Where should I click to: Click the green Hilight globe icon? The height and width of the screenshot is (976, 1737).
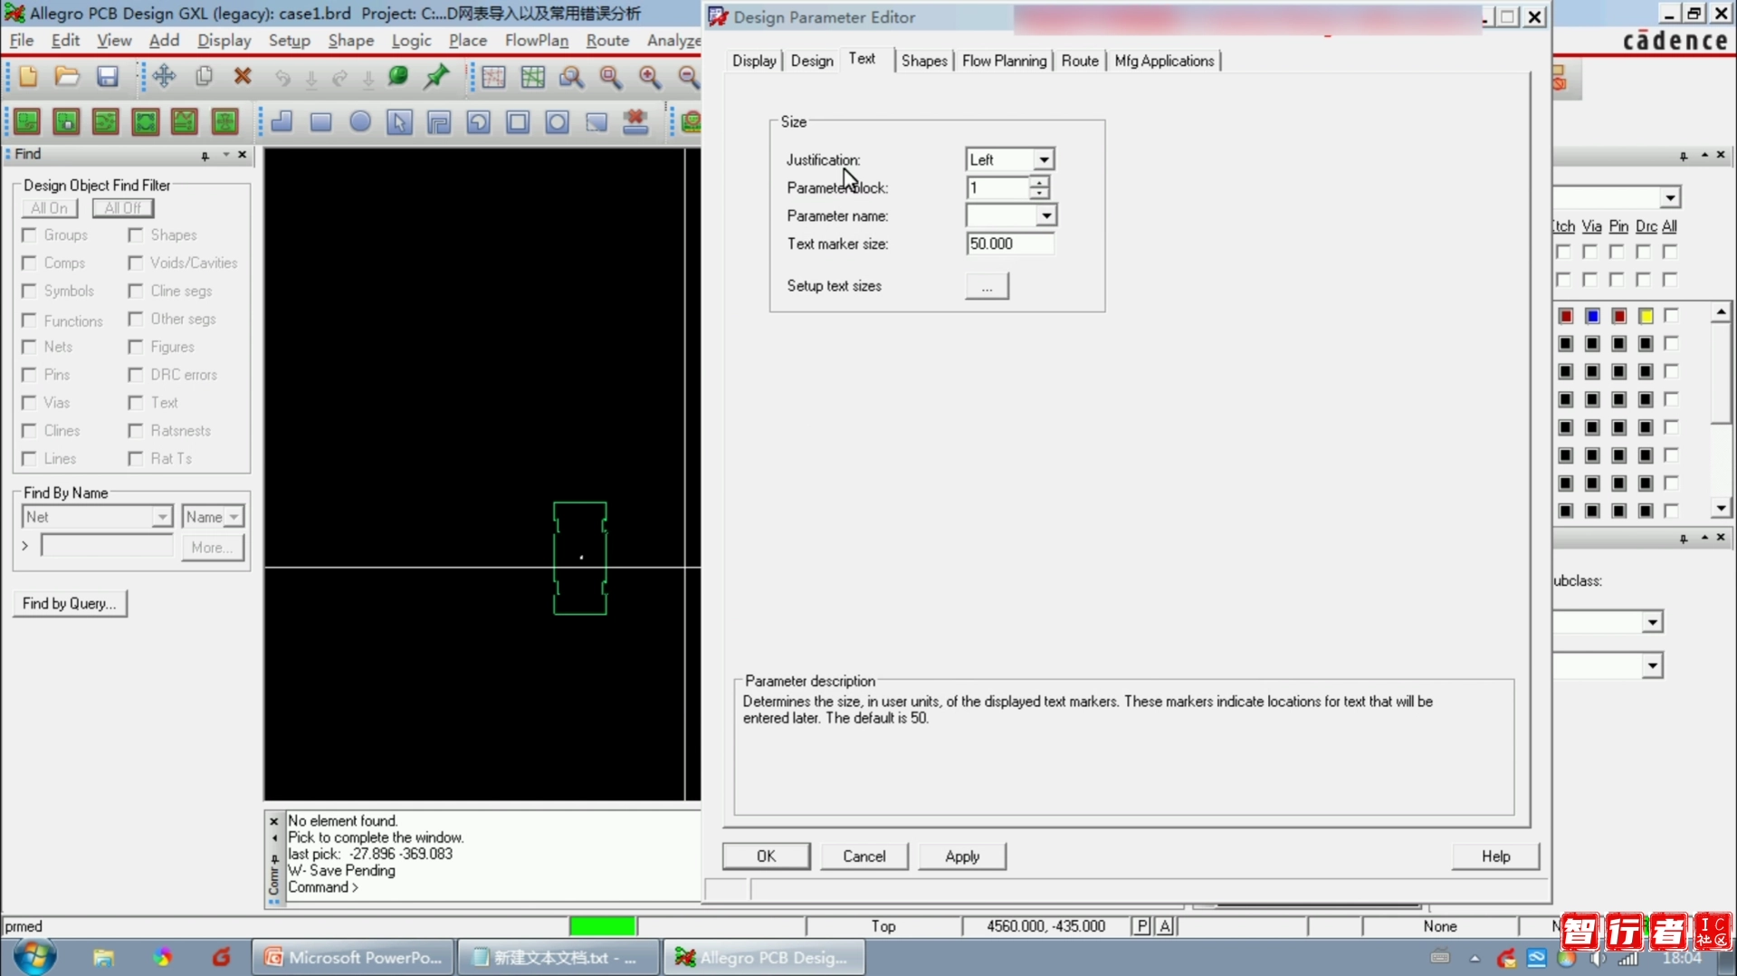click(x=397, y=77)
